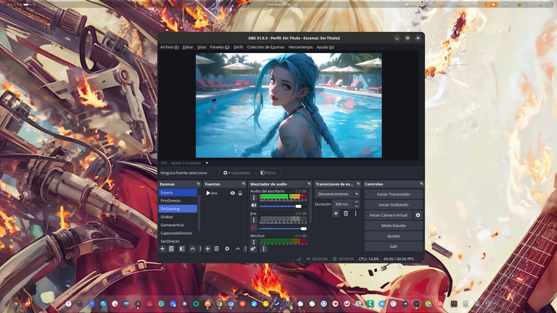
Task: Move the scene up with Escenas arrow icon
Action: coord(192,249)
